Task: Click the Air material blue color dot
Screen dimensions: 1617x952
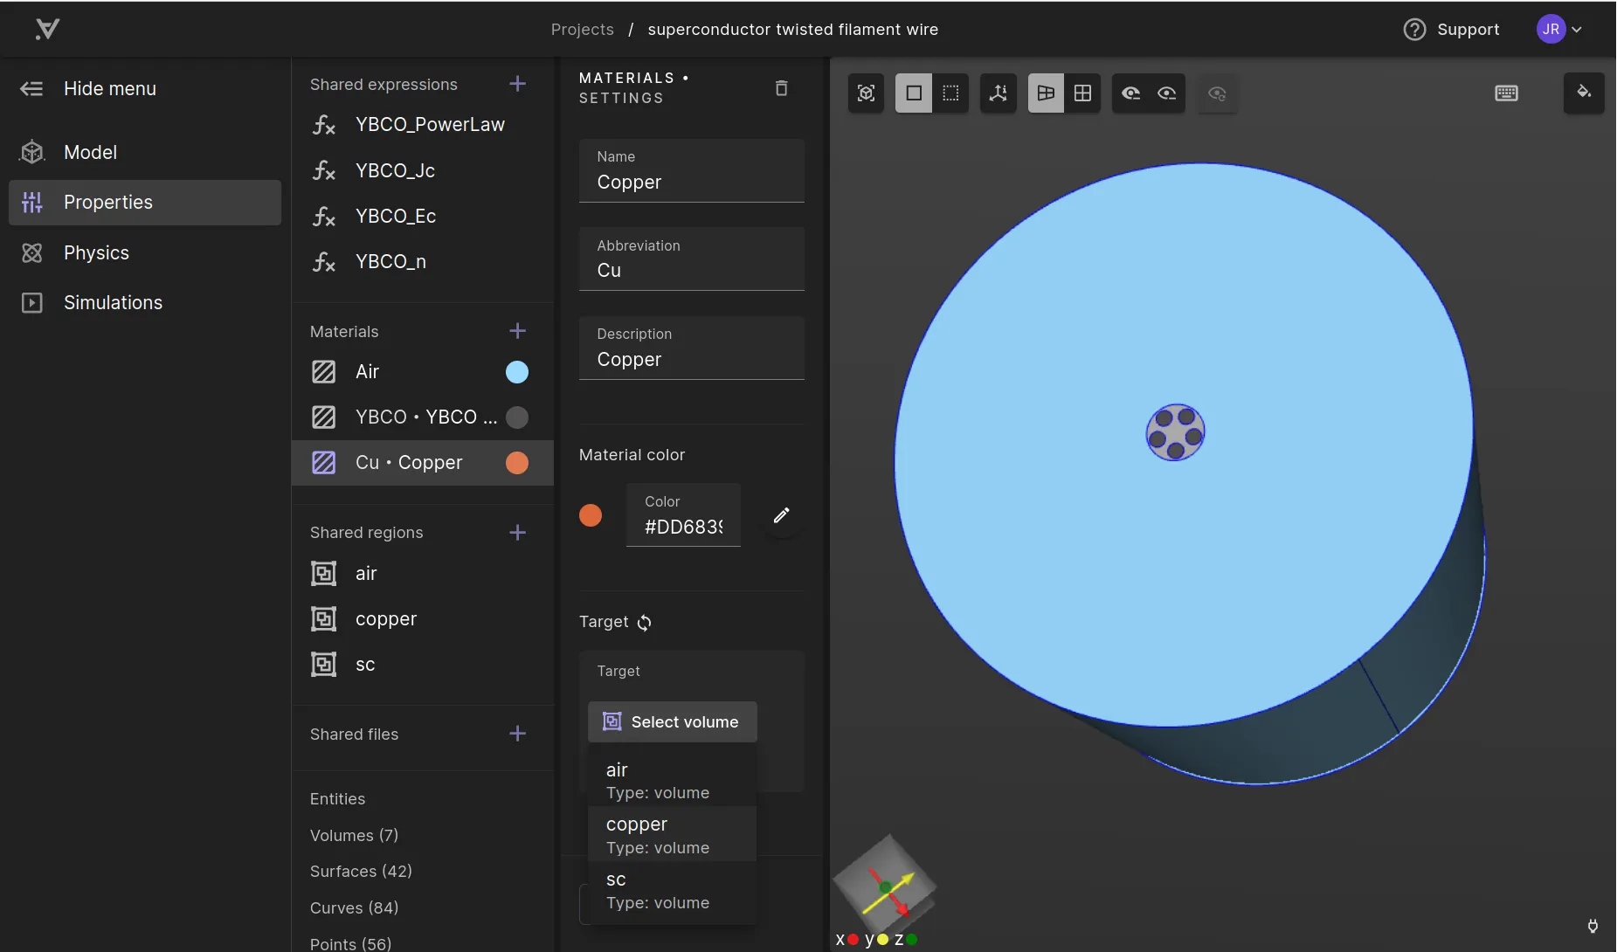Action: [x=517, y=372]
